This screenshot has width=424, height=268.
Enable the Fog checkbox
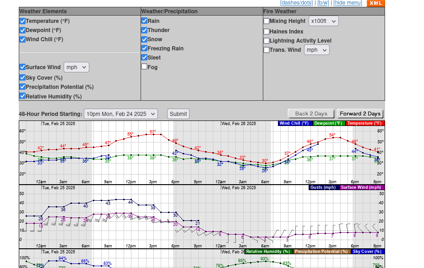[144, 67]
